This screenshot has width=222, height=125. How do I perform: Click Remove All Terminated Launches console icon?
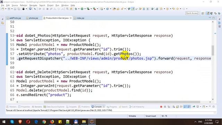[x=169, y=107]
